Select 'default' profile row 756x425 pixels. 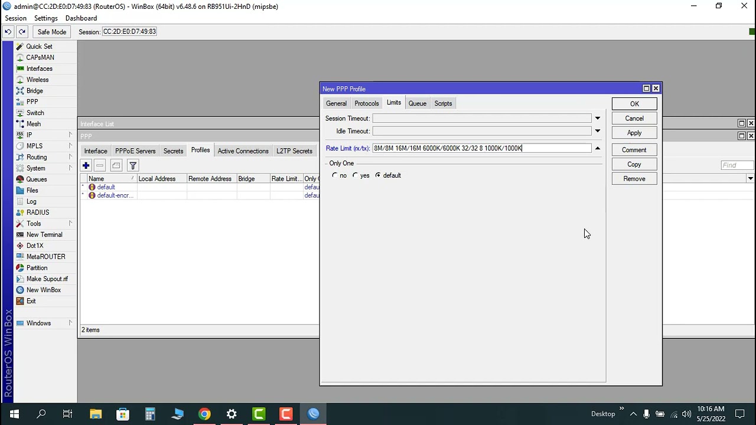(200, 187)
